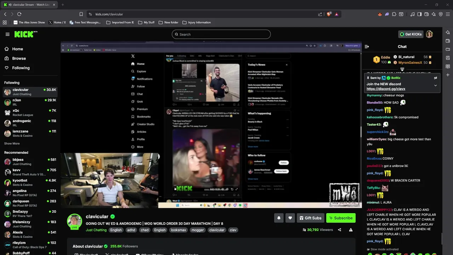Open the Brave Shields lion icon
This screenshot has height=255, width=453.
329,14
